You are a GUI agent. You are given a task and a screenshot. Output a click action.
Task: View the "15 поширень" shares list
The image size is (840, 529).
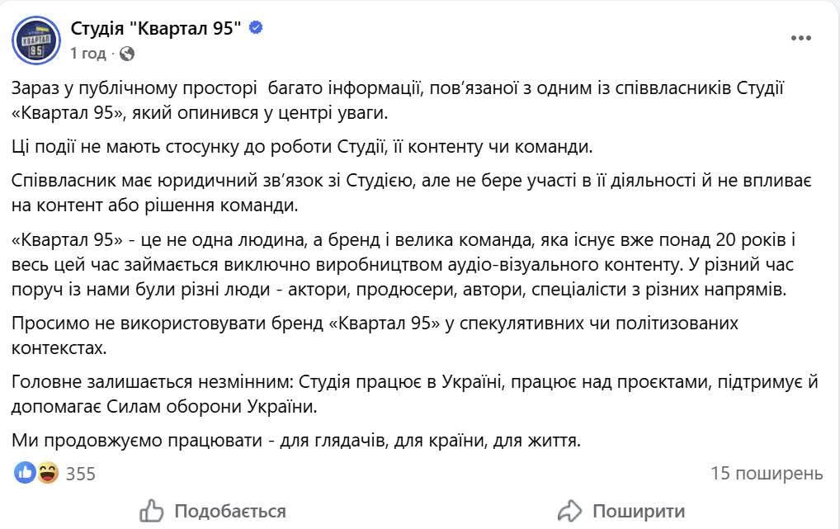(x=767, y=473)
